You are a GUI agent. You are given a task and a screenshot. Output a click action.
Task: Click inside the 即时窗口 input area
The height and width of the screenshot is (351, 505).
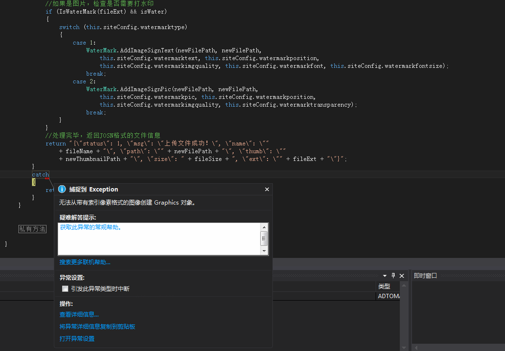tap(458, 310)
